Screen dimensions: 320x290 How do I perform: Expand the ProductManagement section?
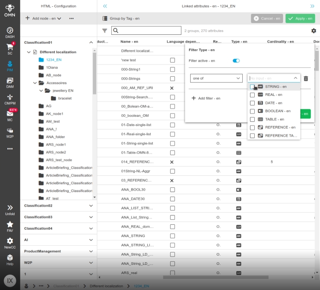pos(91,251)
